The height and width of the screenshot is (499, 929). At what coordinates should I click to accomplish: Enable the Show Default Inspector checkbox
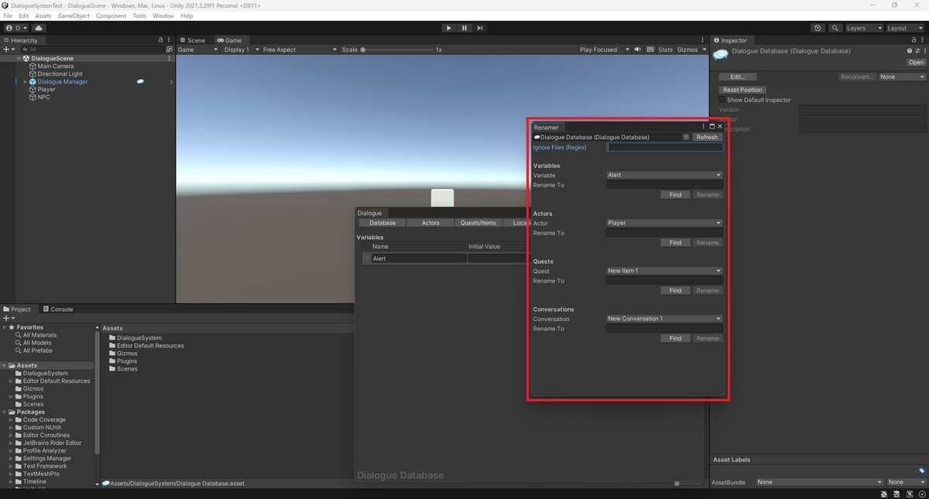click(x=722, y=100)
